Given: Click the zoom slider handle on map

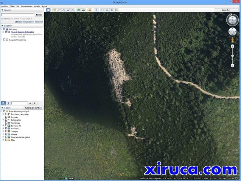Looking at the screenshot, I should click(233, 56).
